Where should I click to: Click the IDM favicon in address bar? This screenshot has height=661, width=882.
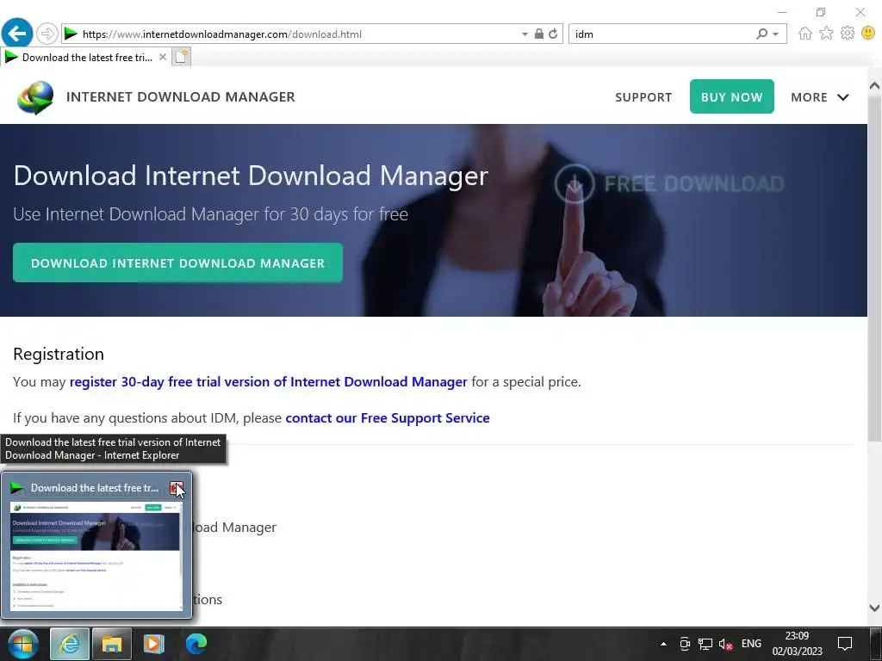click(x=71, y=34)
